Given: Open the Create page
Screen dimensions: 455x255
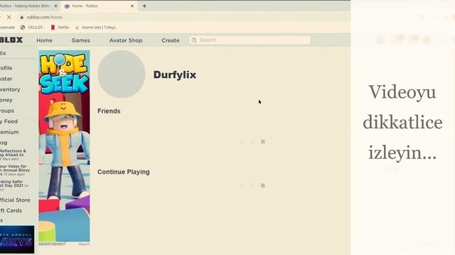Looking at the screenshot, I should tap(171, 40).
